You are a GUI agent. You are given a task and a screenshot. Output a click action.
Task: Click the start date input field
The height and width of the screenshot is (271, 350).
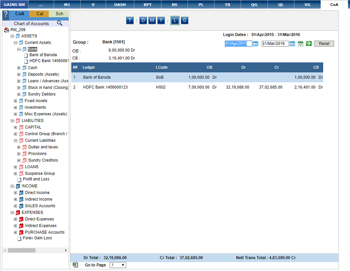tap(238, 44)
